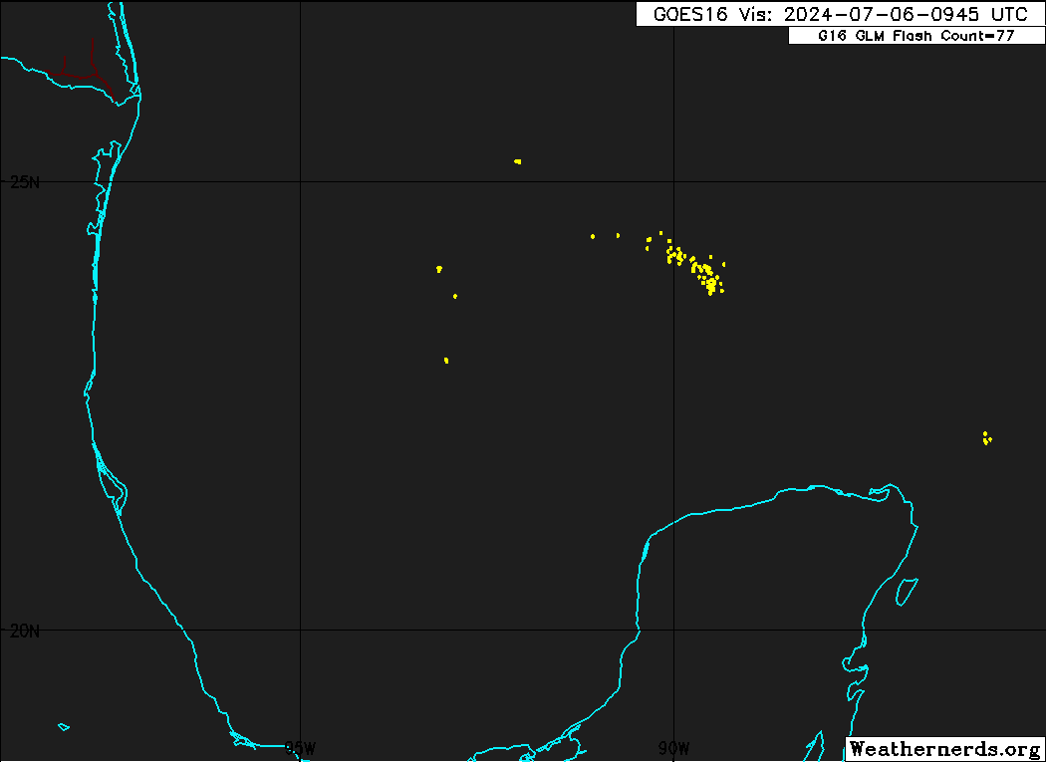Click the 20N latitude label
This screenshot has width=1046, height=762.
click(x=26, y=631)
